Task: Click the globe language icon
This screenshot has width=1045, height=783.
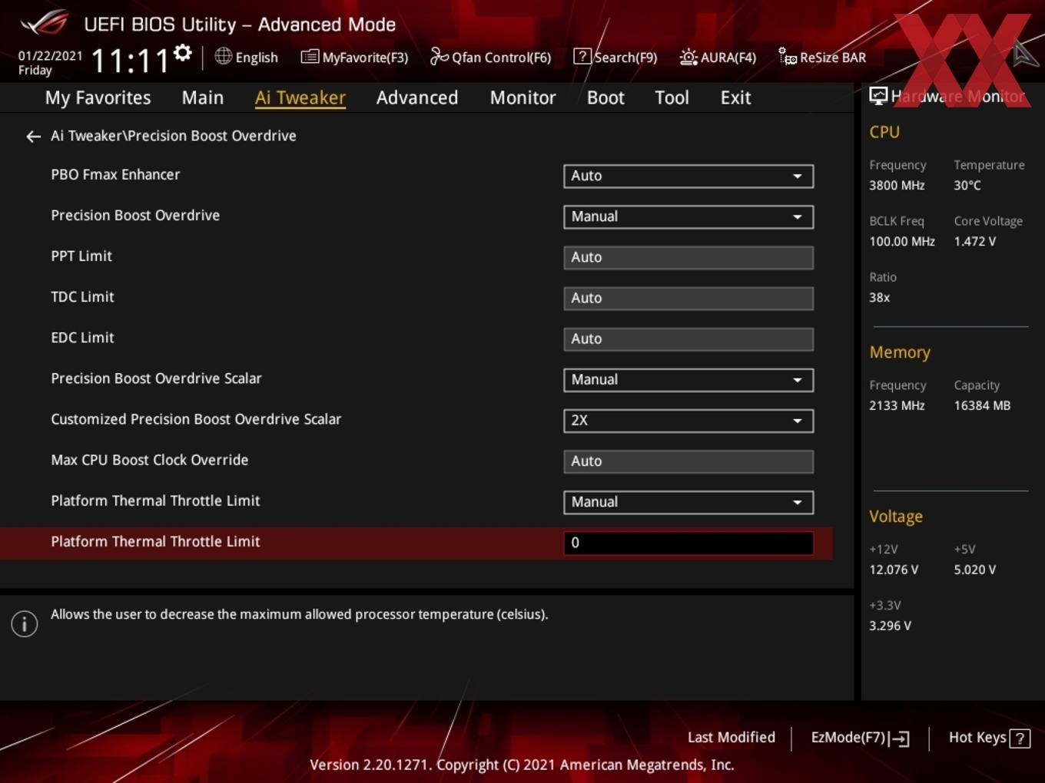Action: coord(223,56)
